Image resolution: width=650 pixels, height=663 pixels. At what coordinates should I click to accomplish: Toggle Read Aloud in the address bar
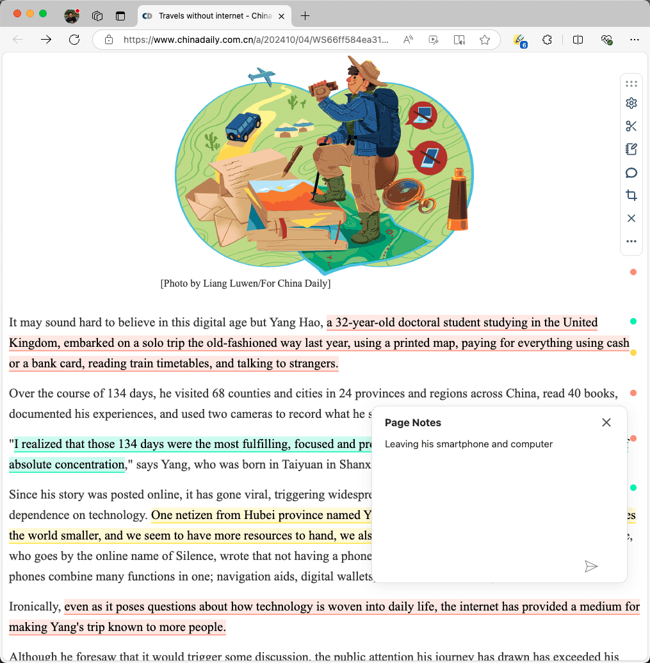408,40
